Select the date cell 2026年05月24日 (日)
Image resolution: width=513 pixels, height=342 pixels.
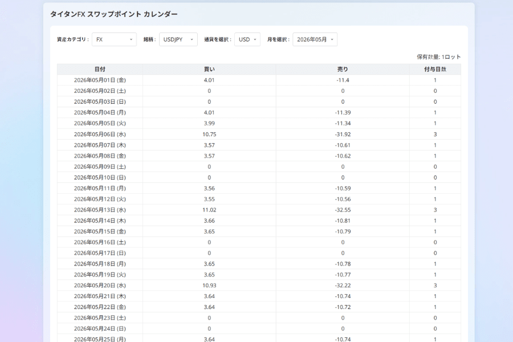[x=100, y=328]
